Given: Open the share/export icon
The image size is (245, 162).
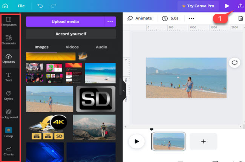Looking at the screenshot, I should (240, 6).
